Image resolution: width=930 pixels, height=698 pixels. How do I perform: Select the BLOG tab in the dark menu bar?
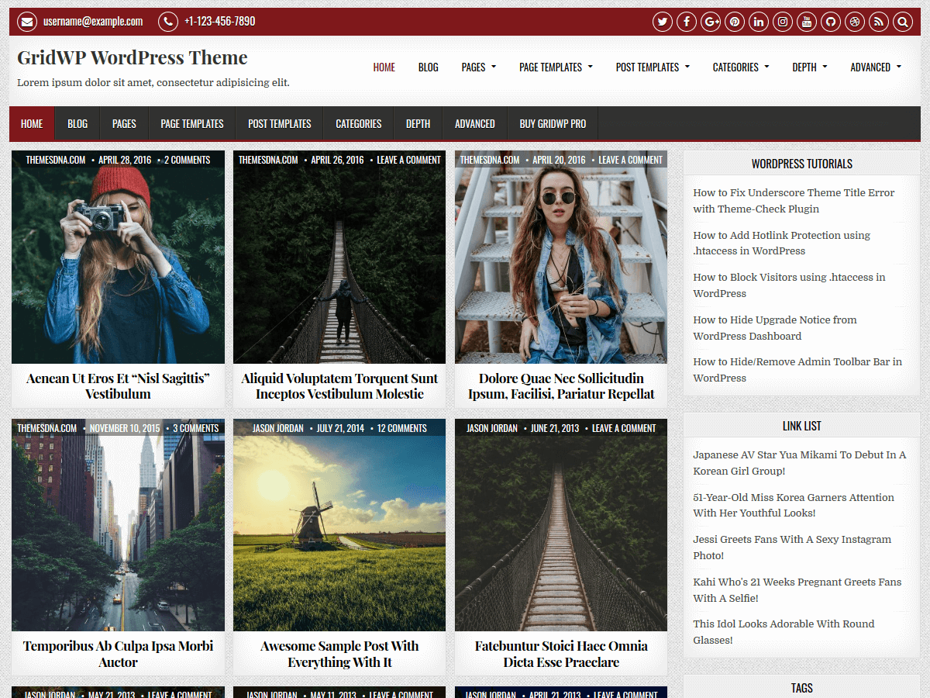[77, 123]
